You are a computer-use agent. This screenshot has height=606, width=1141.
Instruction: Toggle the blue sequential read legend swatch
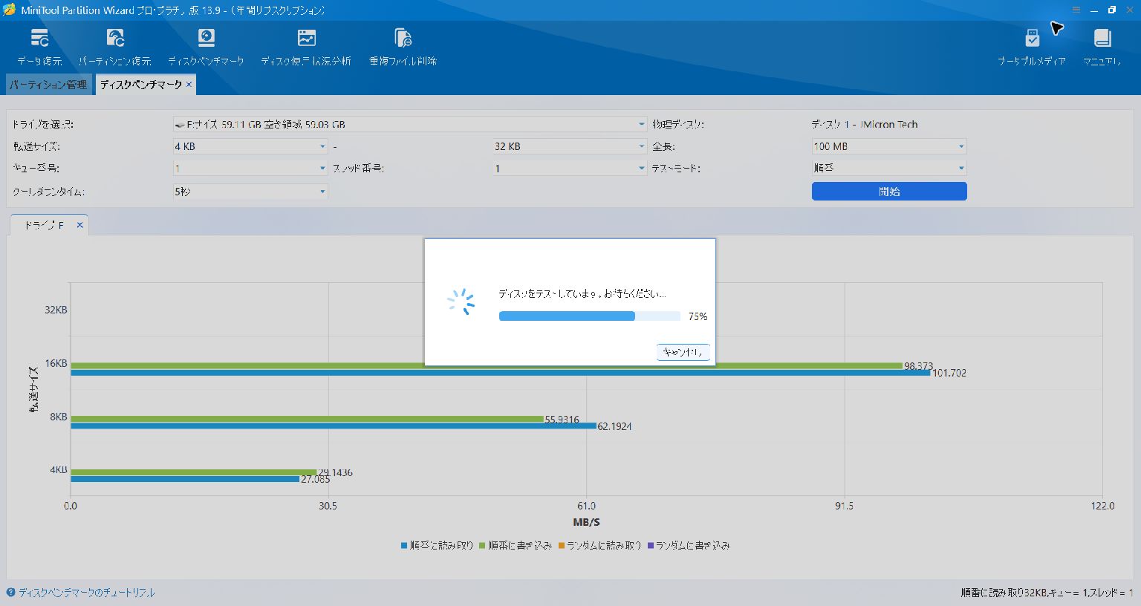404,546
